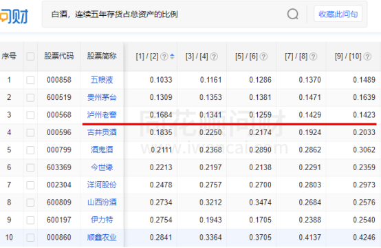381x248 pixels.
Task: Select stock code 002304
Action: (x=59, y=185)
